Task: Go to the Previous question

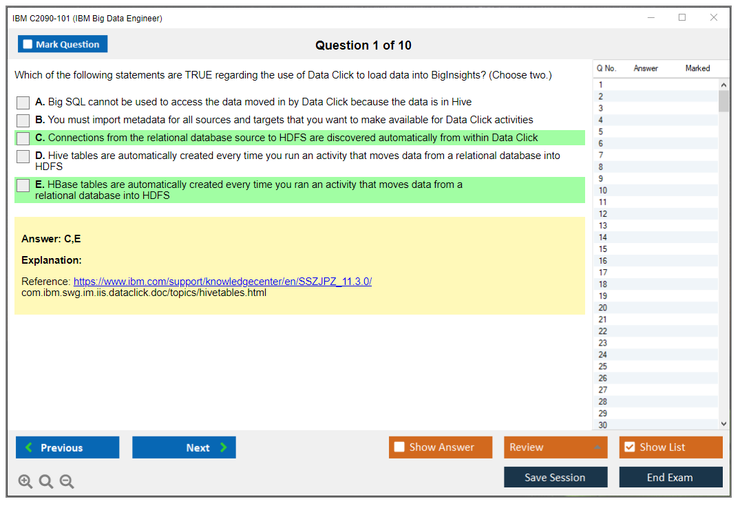Action: [x=67, y=447]
